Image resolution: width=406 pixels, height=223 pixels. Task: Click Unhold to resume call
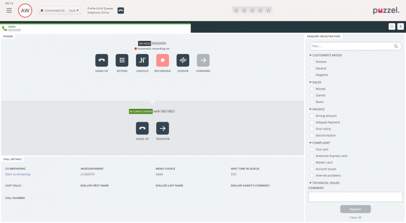142,60
